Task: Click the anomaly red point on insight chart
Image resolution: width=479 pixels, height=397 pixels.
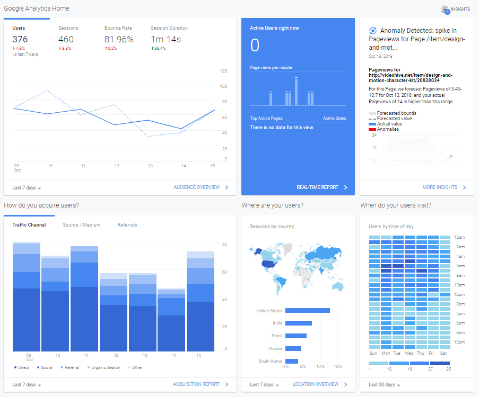Action: (x=451, y=156)
